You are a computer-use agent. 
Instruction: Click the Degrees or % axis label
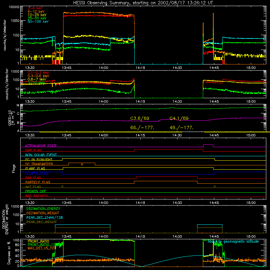[9, 253]
